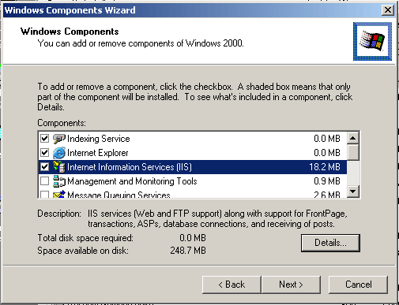Close the wizard with the X button
The image size is (399, 305).
click(x=388, y=10)
